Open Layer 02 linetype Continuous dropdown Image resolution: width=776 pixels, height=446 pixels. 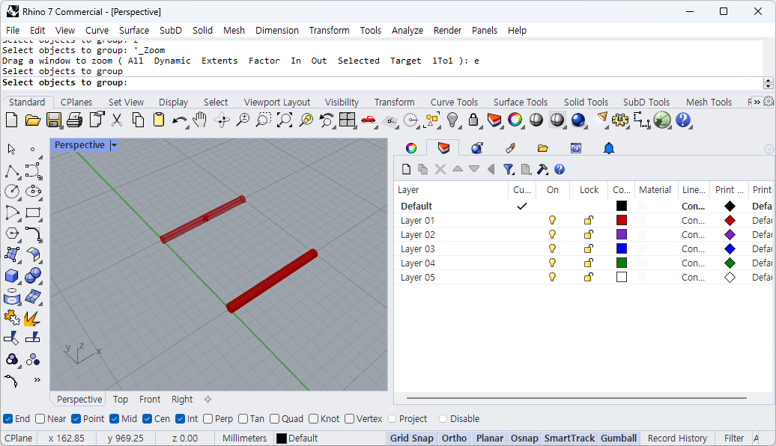point(693,235)
